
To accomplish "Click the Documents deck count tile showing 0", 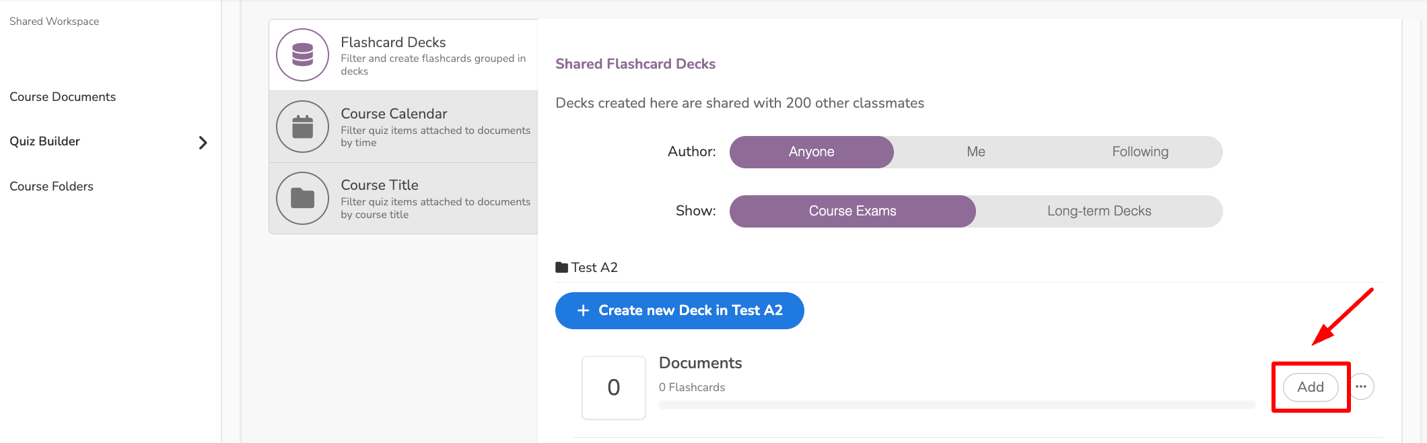I will point(613,388).
